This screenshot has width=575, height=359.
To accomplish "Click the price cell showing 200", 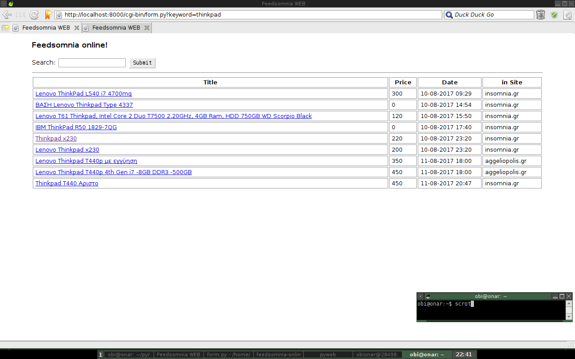I will 403,150.
